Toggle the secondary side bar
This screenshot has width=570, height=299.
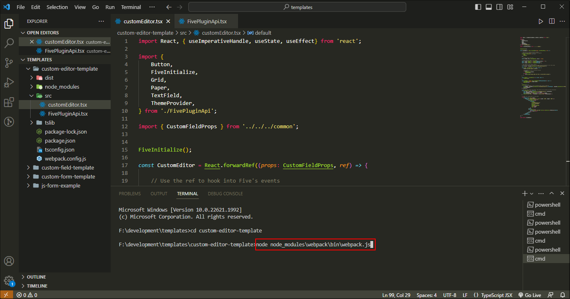(499, 7)
